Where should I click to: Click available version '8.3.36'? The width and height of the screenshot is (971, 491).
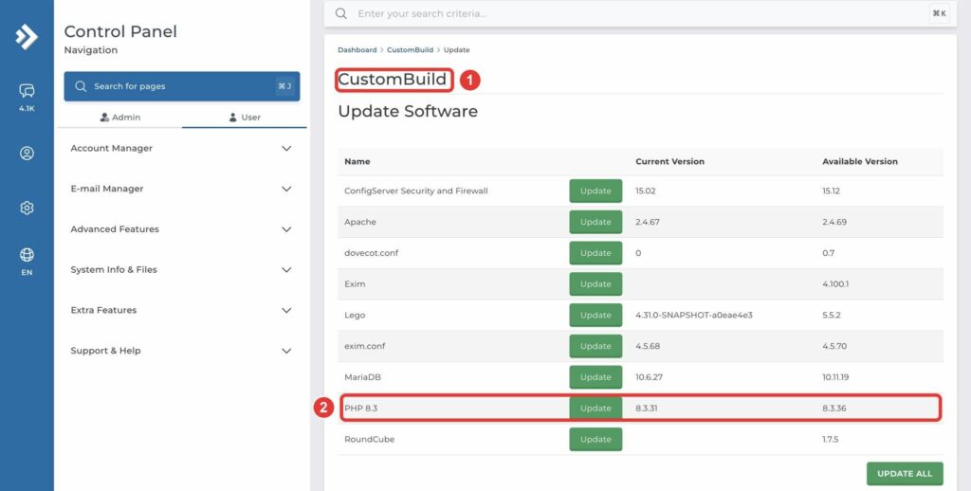[x=834, y=408]
